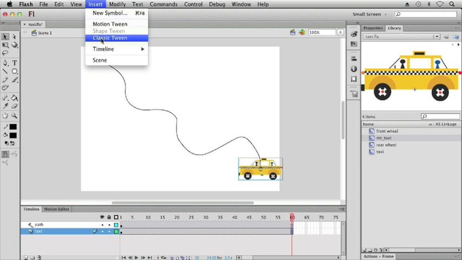Open the Small Screen workspace switcher
The height and width of the screenshot is (260, 462).
click(369, 14)
